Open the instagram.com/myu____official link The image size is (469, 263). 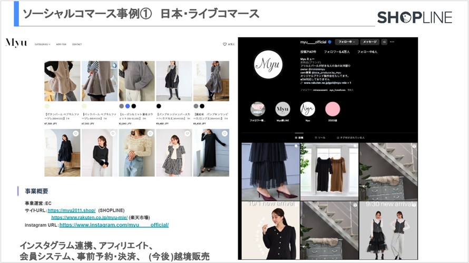[x=114, y=225]
